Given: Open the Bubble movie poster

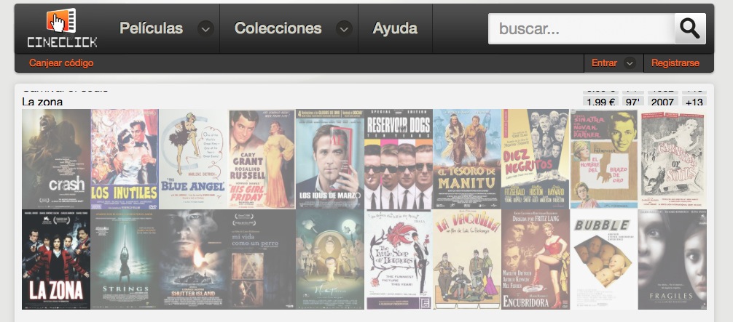Looking at the screenshot, I should coord(603,259).
